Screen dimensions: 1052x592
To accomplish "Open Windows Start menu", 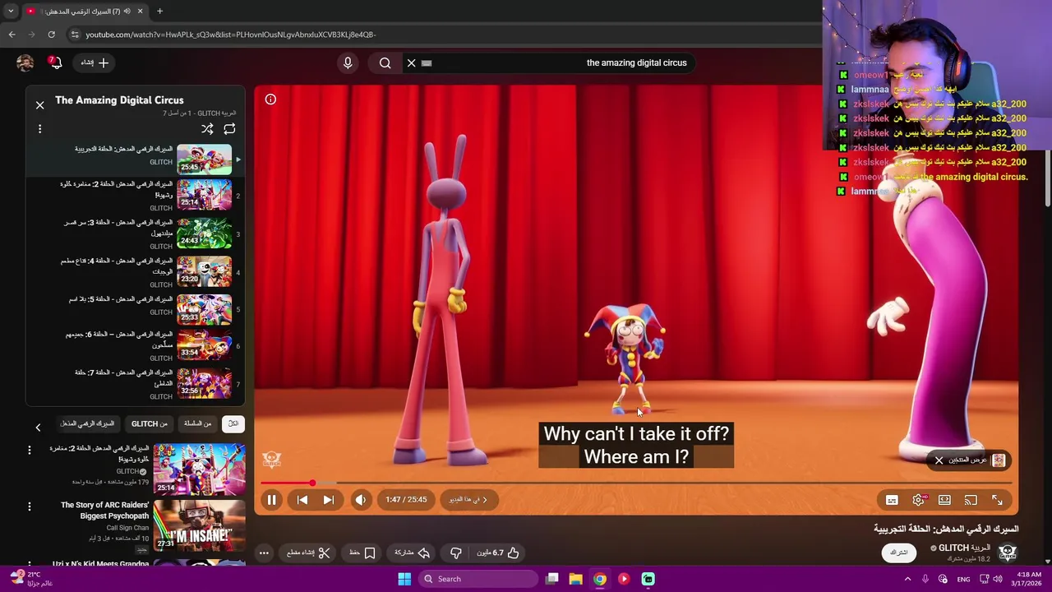I will pyautogui.click(x=404, y=579).
